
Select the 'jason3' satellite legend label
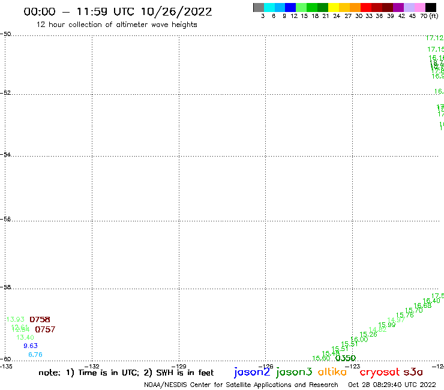tap(294, 372)
